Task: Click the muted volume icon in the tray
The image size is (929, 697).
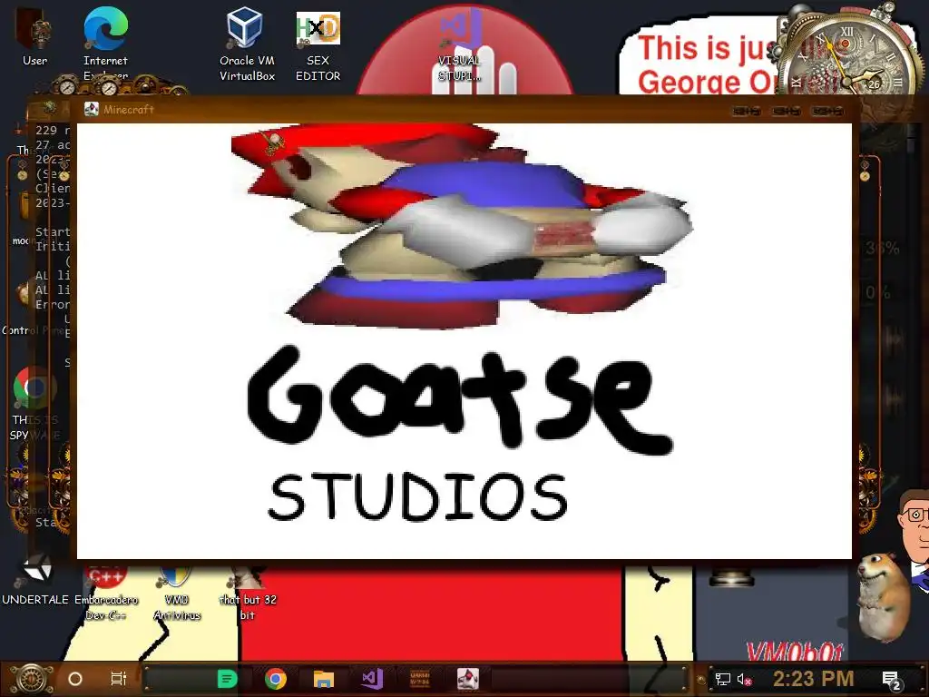Action: 744,679
